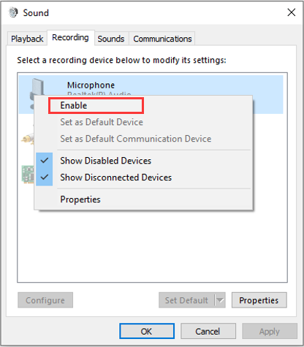
Task: Click the Microphone entry name in list
Action: click(91, 85)
